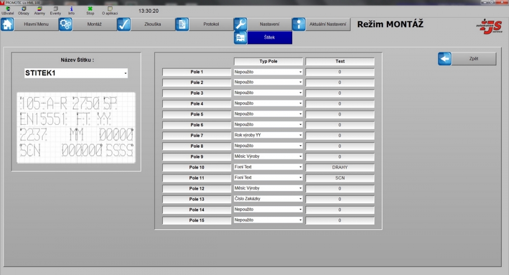Click the Aktuální Nastavení button
The width and height of the screenshot is (509, 275).
(x=328, y=24)
